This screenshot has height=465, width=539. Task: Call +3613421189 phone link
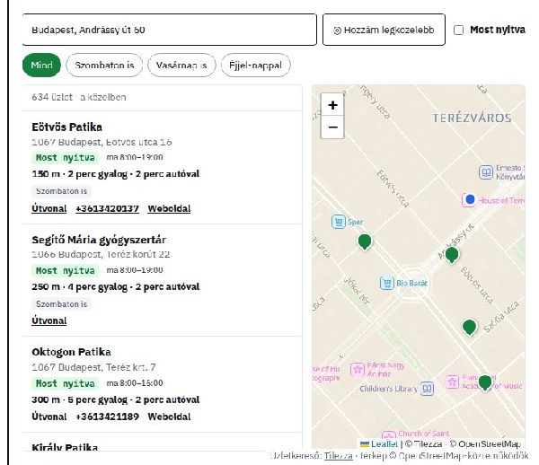pos(107,417)
